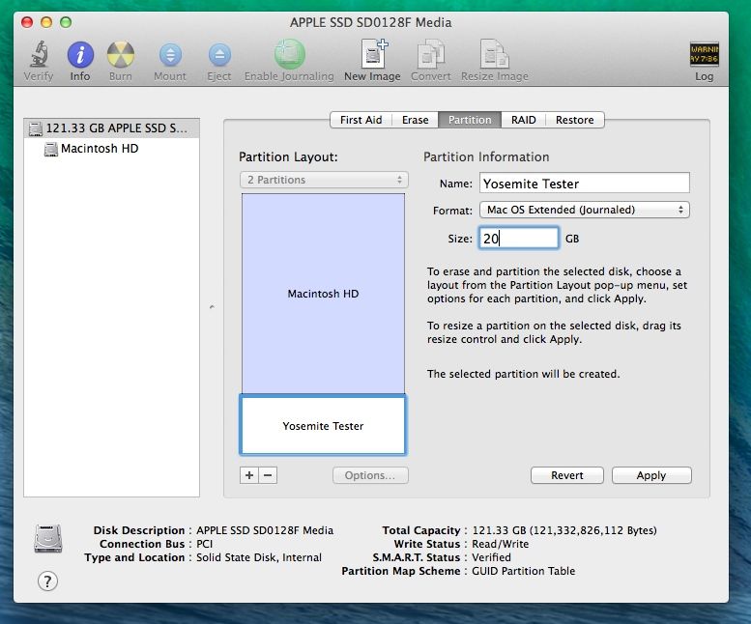Switch to the Erase tab

(x=415, y=120)
